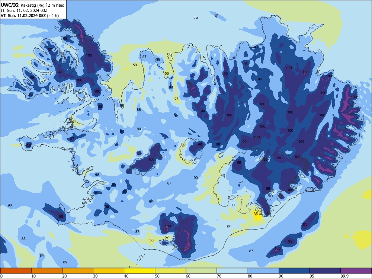Image resolution: width=372 pixels, height=279 pixels.
Task: Click the title 'UWC/IG: Rakastig (%) í 2 m hæð'
Action: (32, 5)
